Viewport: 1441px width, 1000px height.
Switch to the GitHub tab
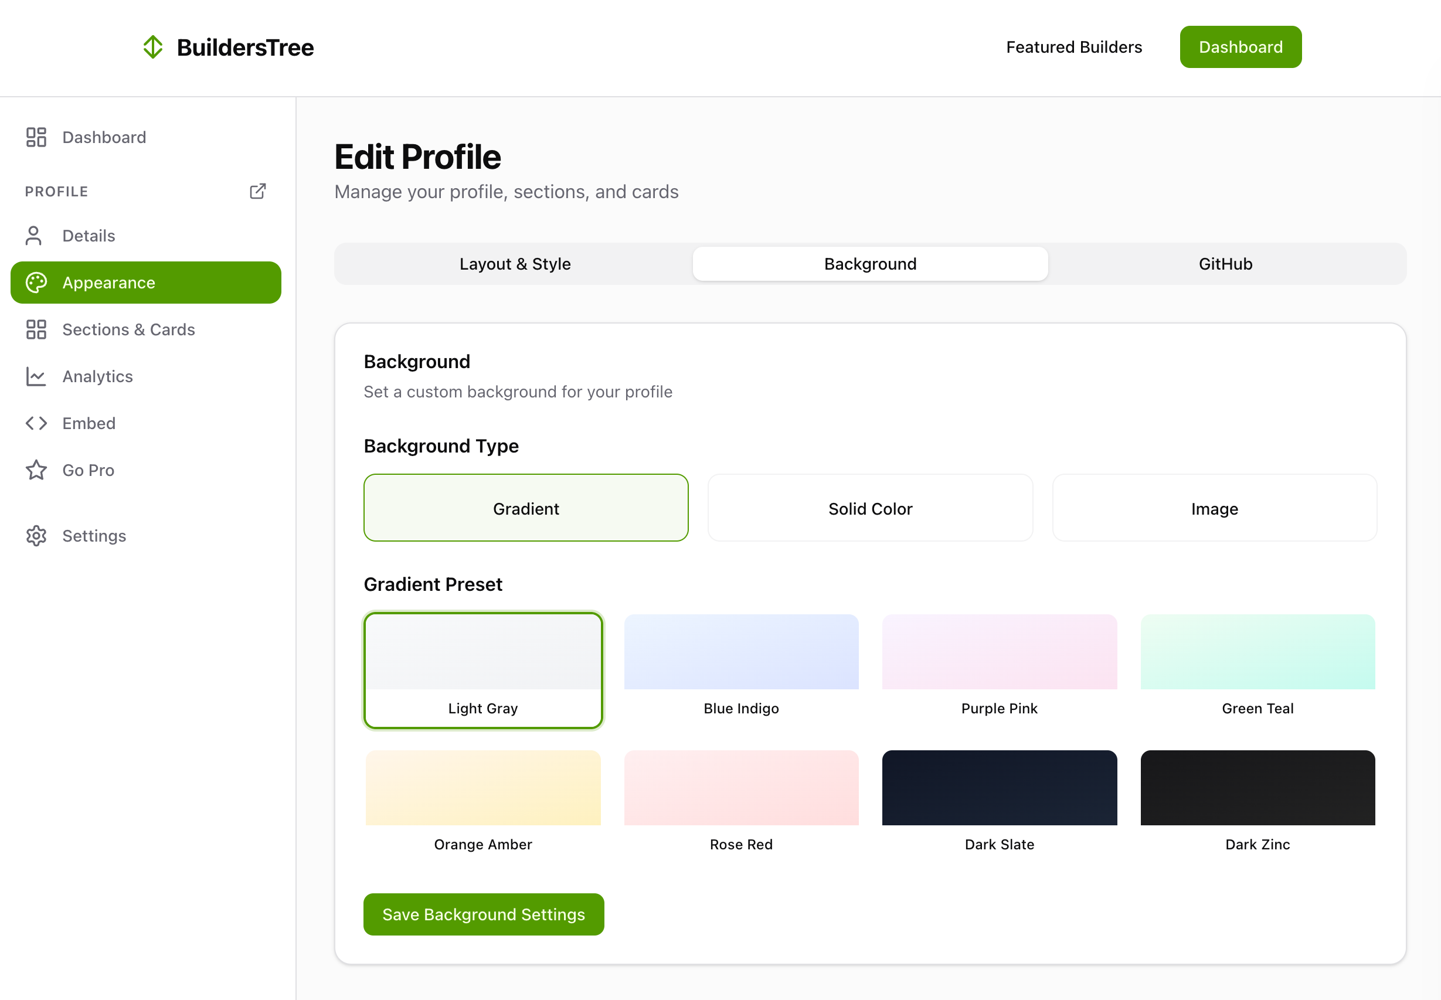coord(1225,264)
